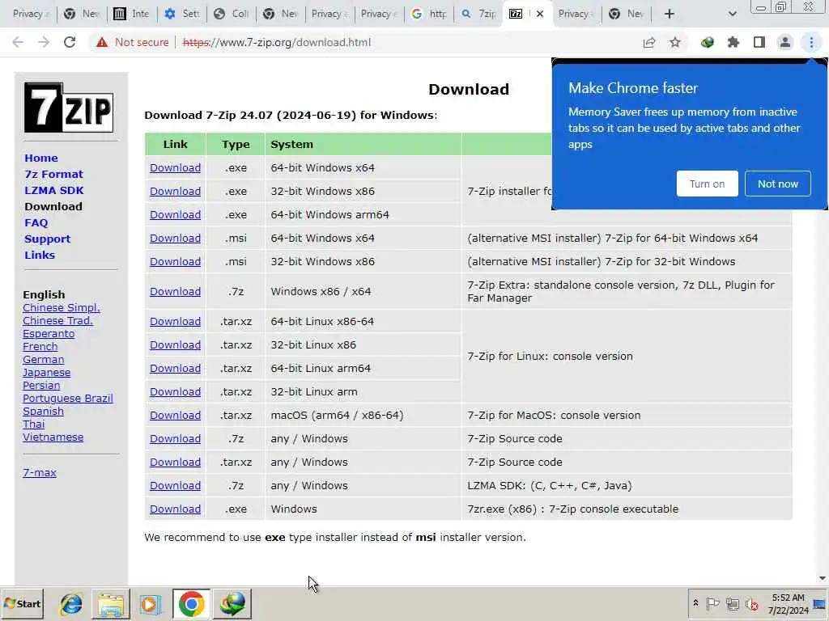
Task: Click Turn on for Memory Saver
Action: (707, 184)
